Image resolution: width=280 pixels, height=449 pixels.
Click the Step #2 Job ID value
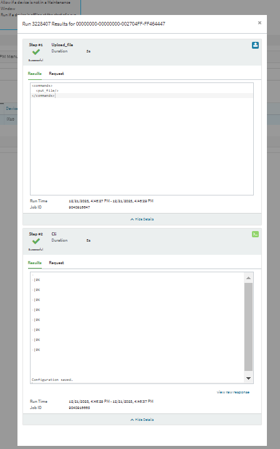(79, 408)
